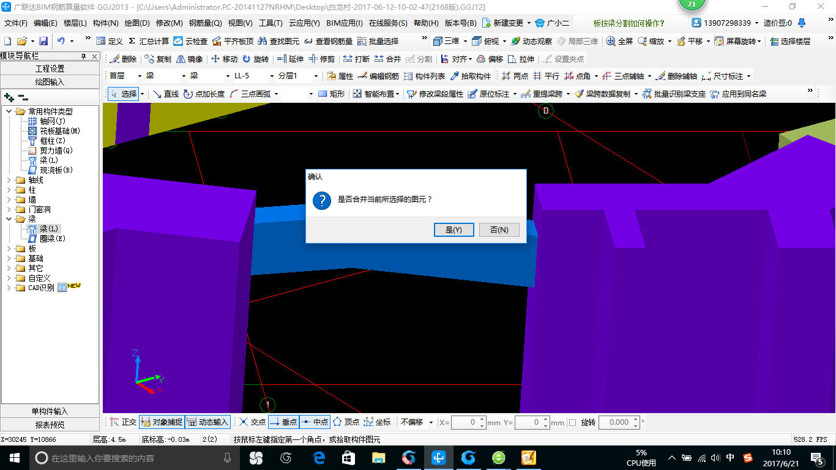The image size is (836, 470).
Task: Click the taskbar search box
Action: (135, 458)
